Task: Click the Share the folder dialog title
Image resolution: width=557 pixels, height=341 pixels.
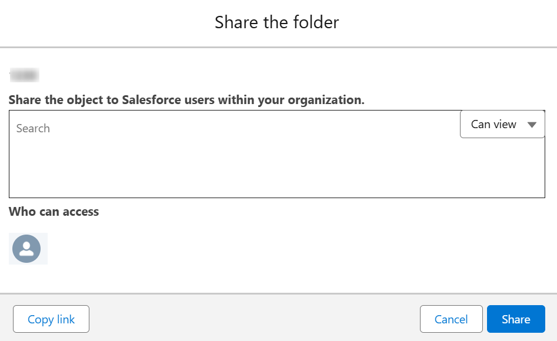Action: tap(276, 22)
